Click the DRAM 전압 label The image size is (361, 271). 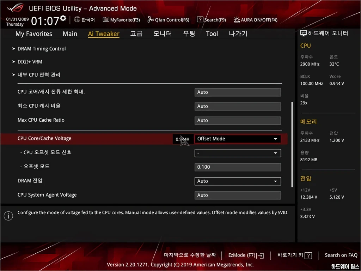30,181
